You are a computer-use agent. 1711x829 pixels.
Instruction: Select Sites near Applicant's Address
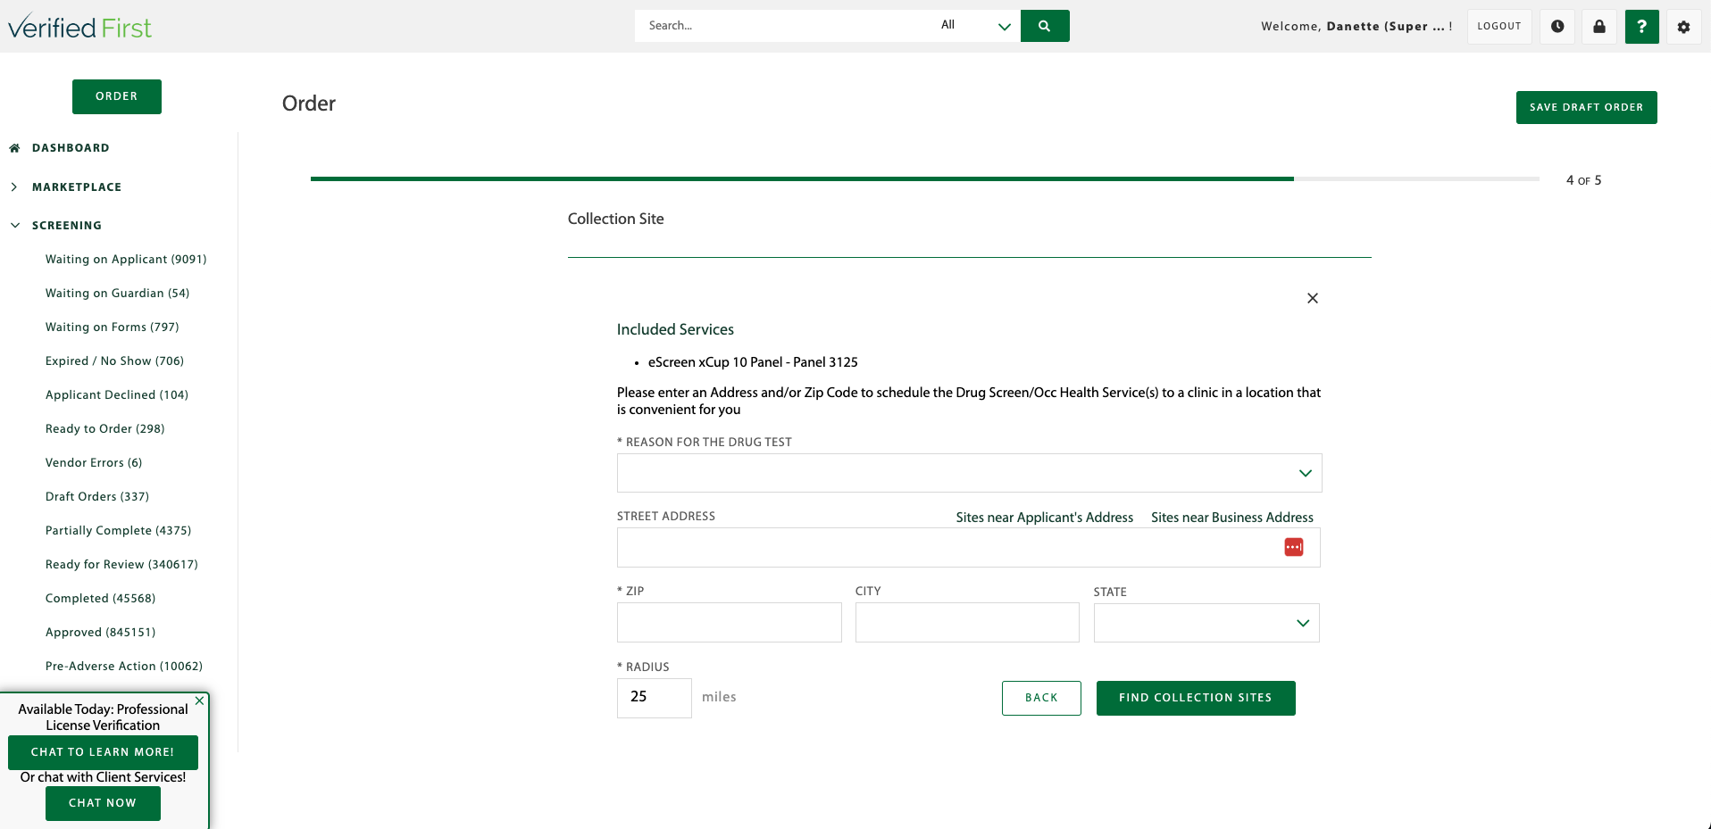1044,517
